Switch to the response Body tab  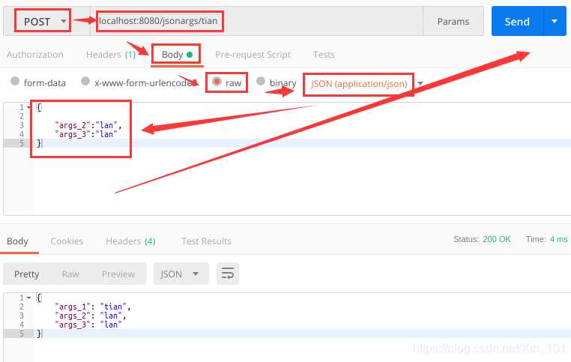coord(17,241)
